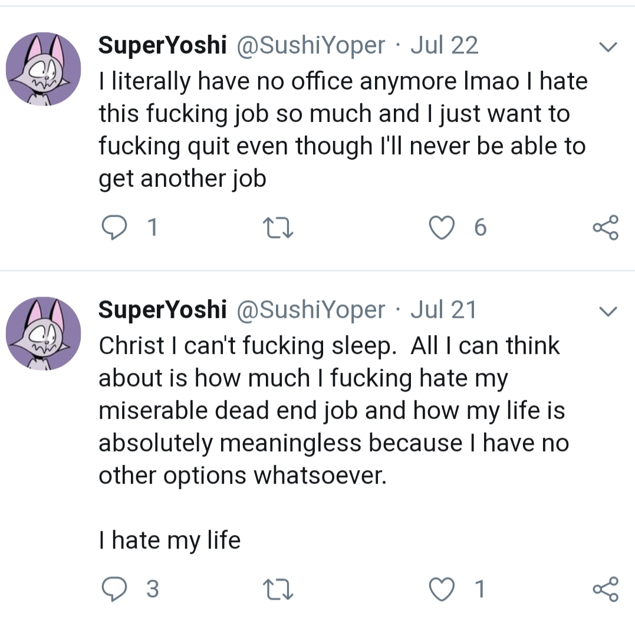
Task: Click the SuperYoshi name on Jul 21 tweet
Action: click(162, 310)
